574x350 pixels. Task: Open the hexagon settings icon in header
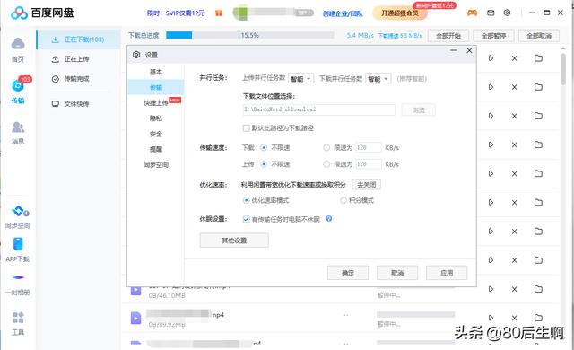[507, 13]
